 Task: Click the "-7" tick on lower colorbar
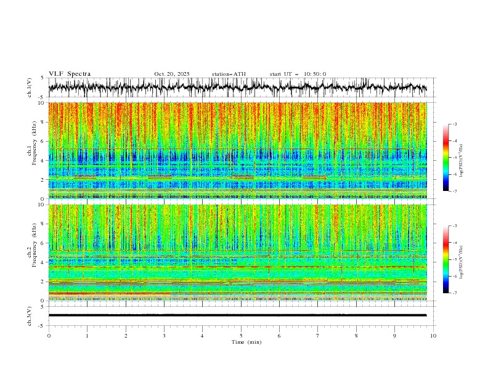[455, 293]
